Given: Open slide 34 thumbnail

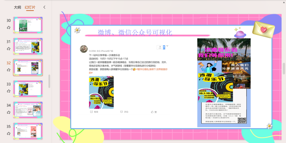Looking at the screenshot, I should (x=28, y=110).
